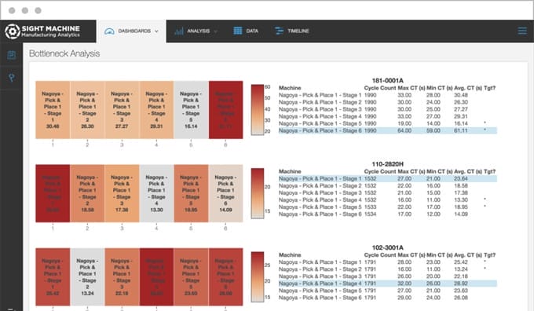The height and width of the screenshot is (311, 534).
Task: Select the dark red Stage 6 tile in 181-0001A
Action: (x=226, y=110)
